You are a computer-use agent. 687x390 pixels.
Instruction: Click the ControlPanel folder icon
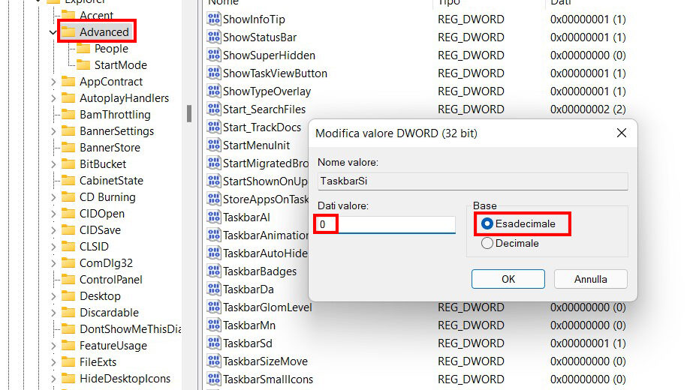(x=68, y=279)
